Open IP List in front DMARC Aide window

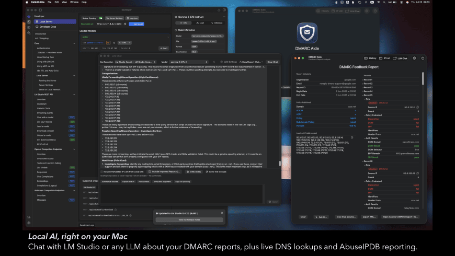coord(385,59)
